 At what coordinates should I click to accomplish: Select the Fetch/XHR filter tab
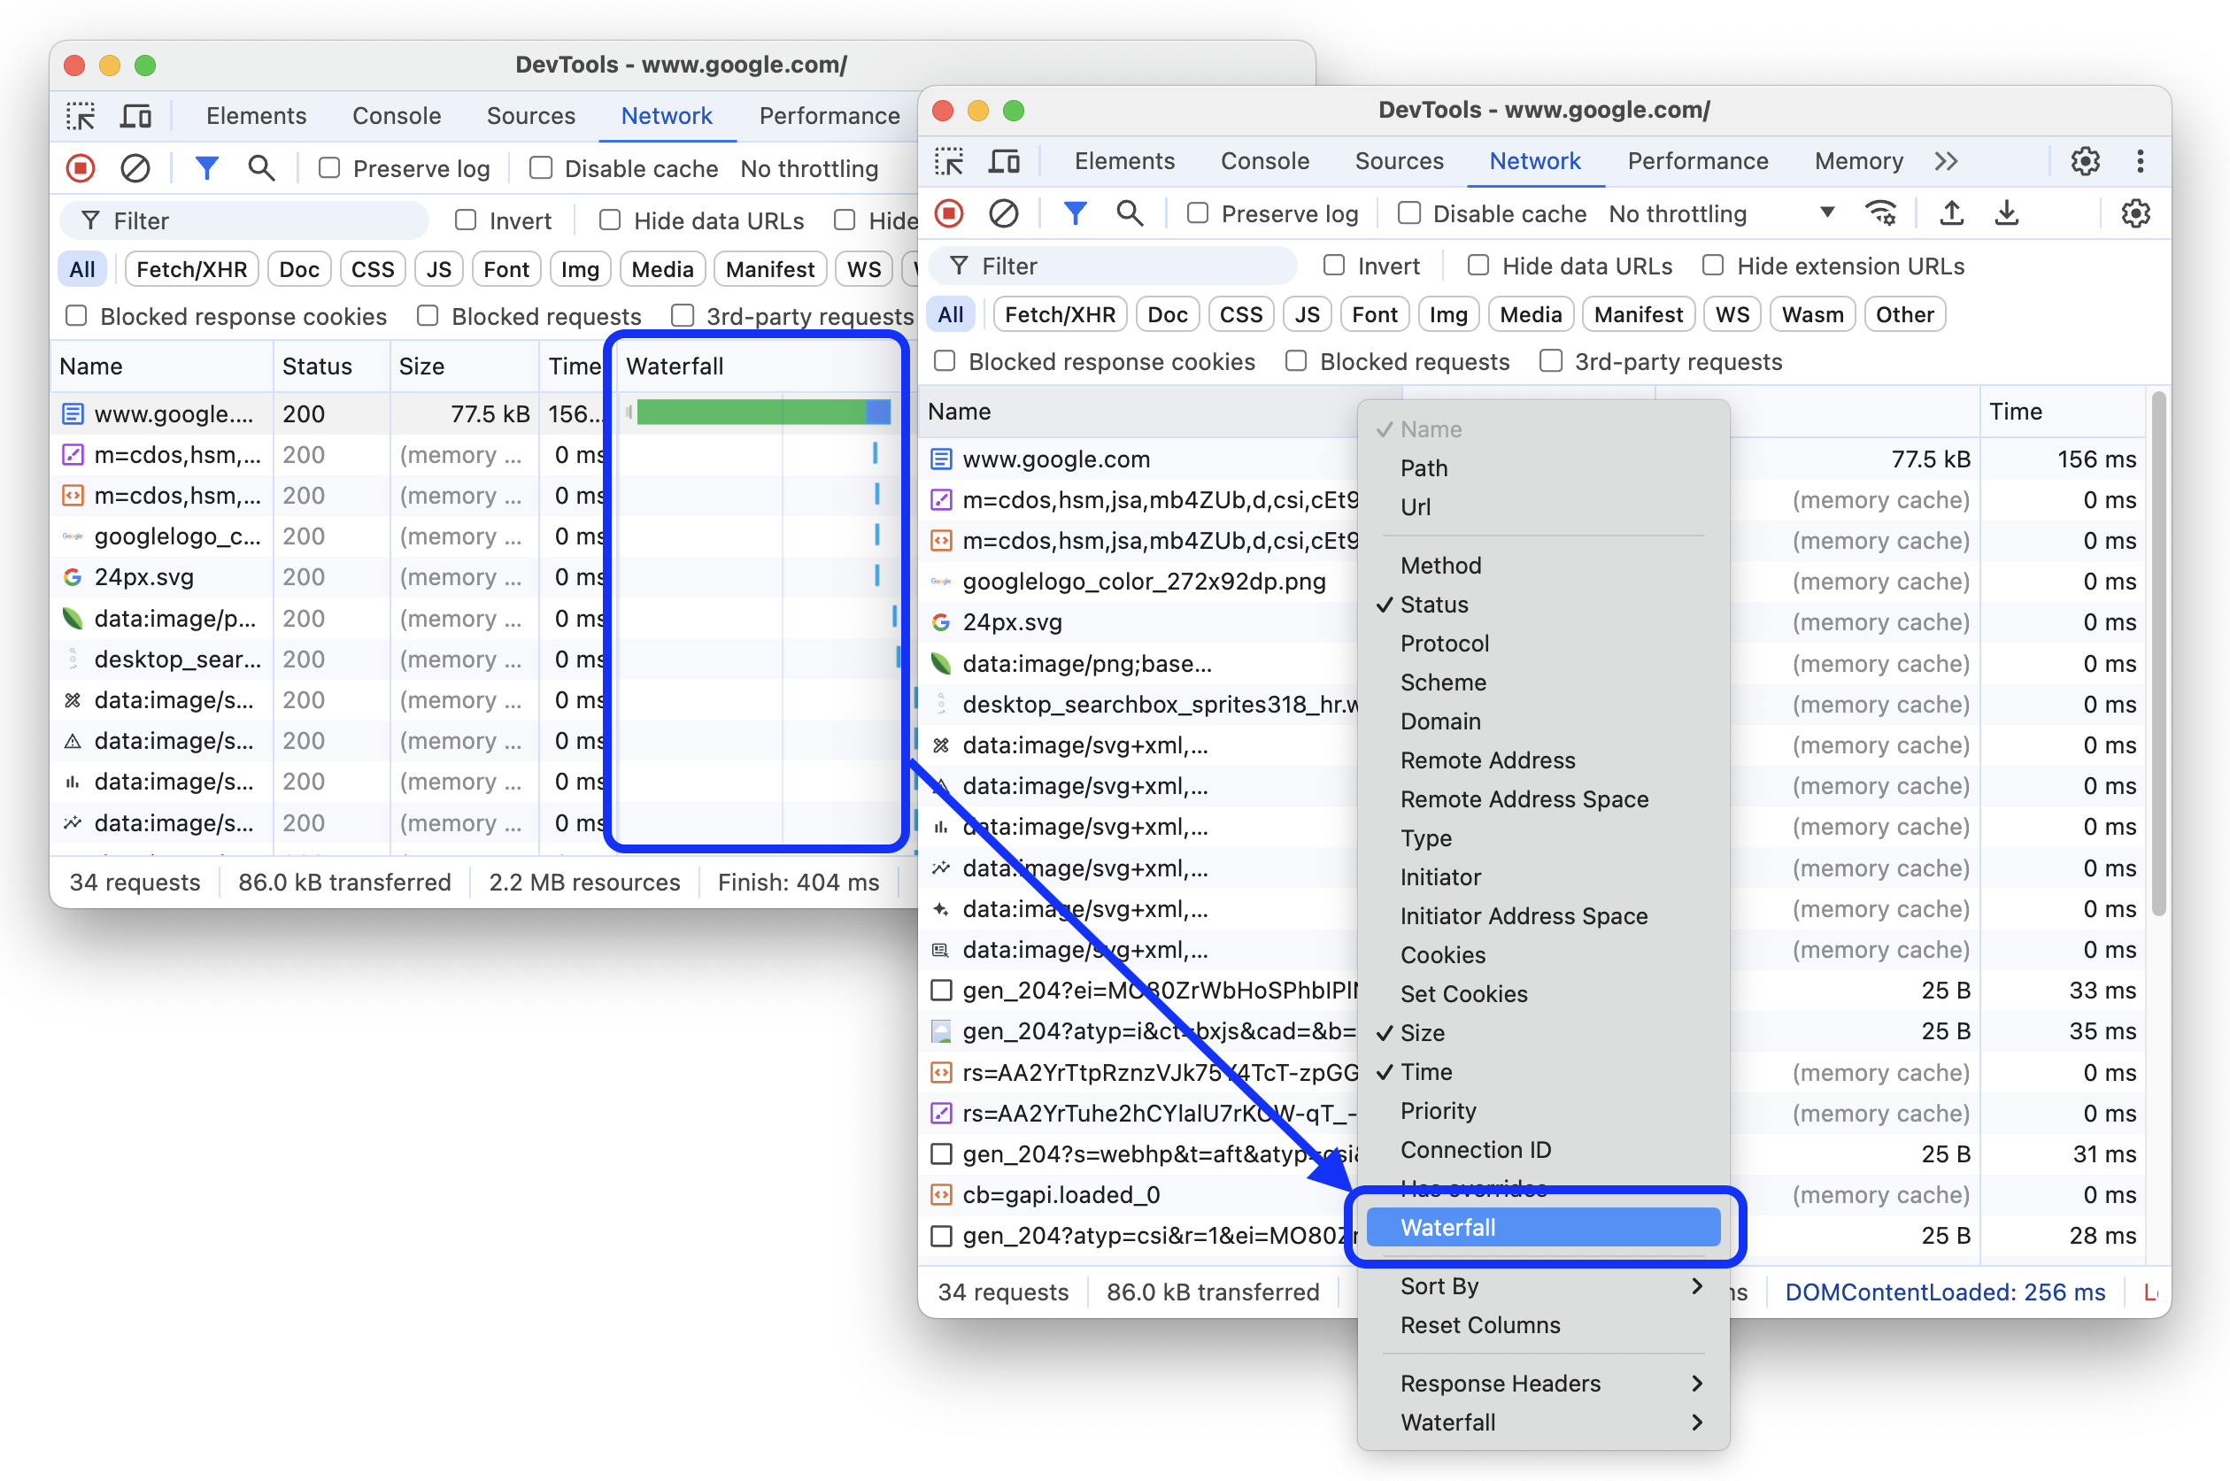tap(1058, 314)
